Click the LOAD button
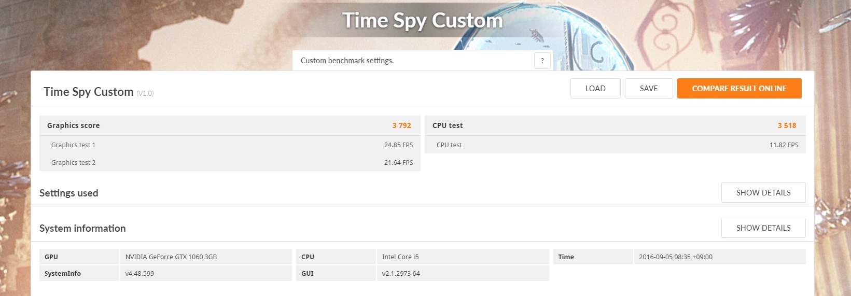This screenshot has width=851, height=296. (x=595, y=89)
